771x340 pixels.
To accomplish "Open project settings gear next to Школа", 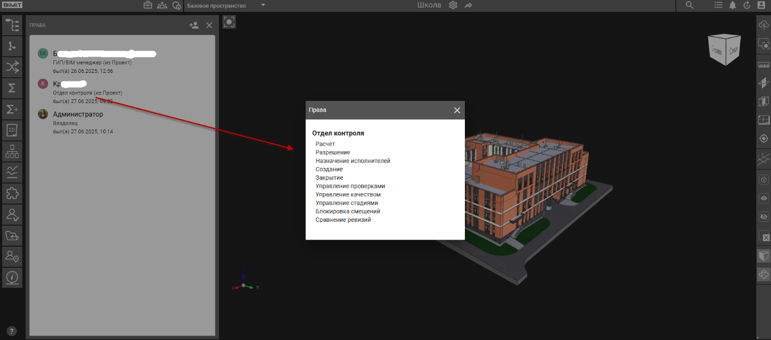I will 453,5.
